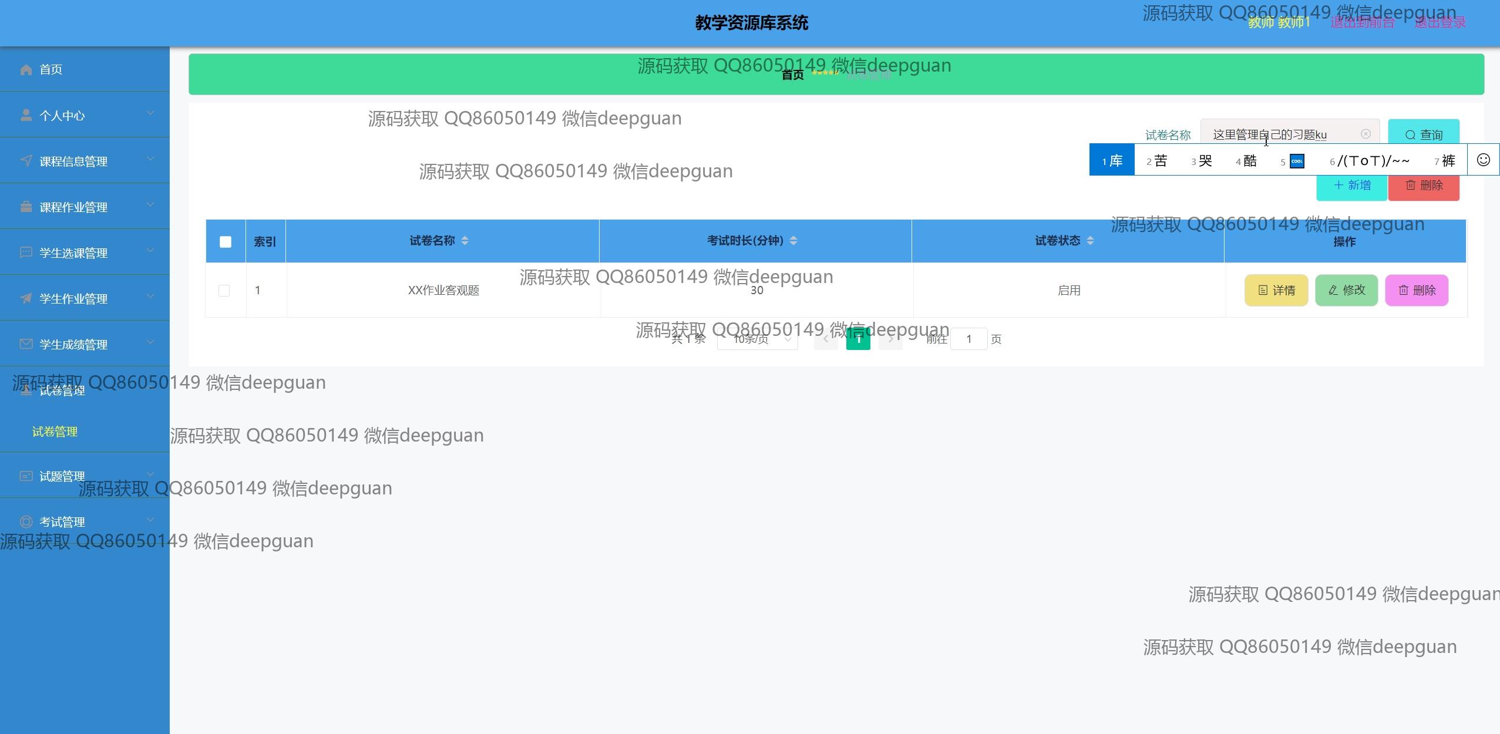Expand the 试题管理 section chevron
This screenshot has height=734, width=1500.
coord(151,473)
